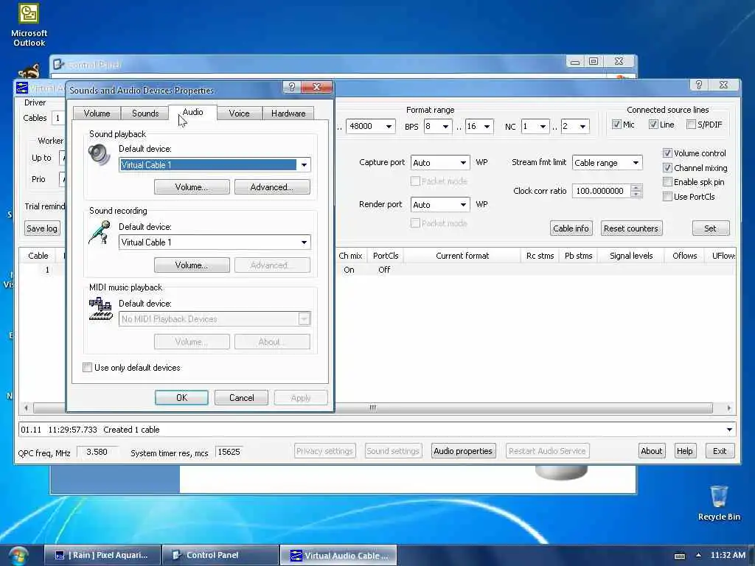Click the Set button
Screen dimensions: 755x566
pyautogui.click(x=711, y=228)
